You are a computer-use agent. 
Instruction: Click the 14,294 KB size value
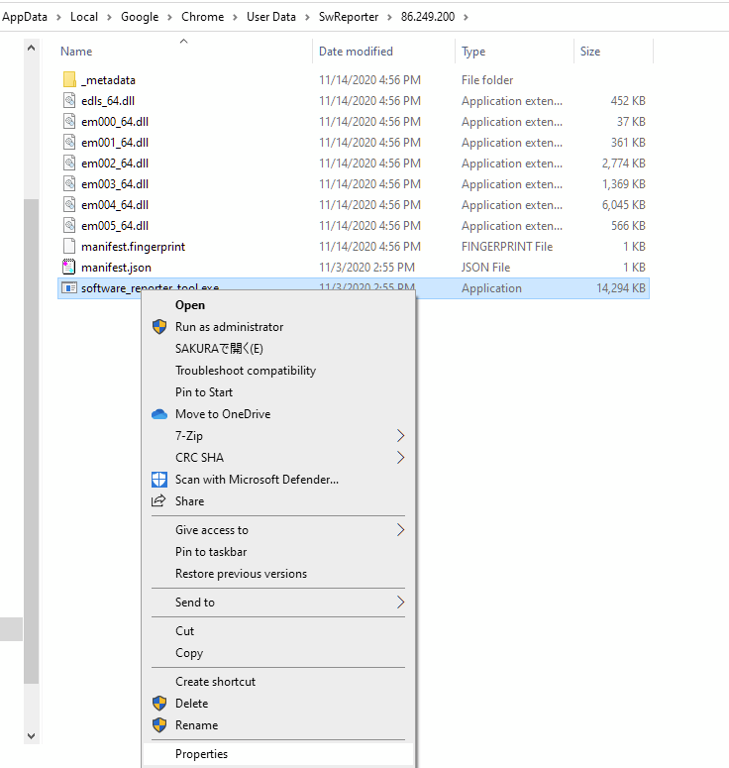(621, 288)
